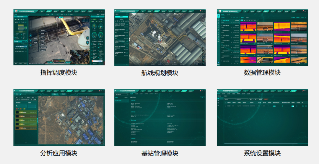Expand the first tree node in base station management
The width and height of the screenshot is (319, 164).
116,97
